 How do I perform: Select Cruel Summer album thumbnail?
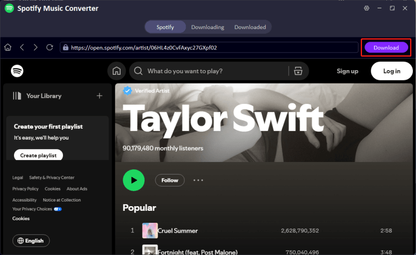pyautogui.click(x=150, y=231)
